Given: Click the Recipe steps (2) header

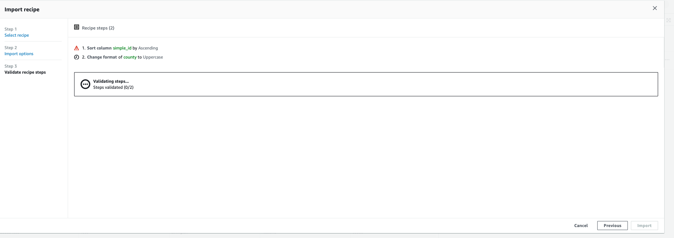Looking at the screenshot, I should tap(98, 27).
